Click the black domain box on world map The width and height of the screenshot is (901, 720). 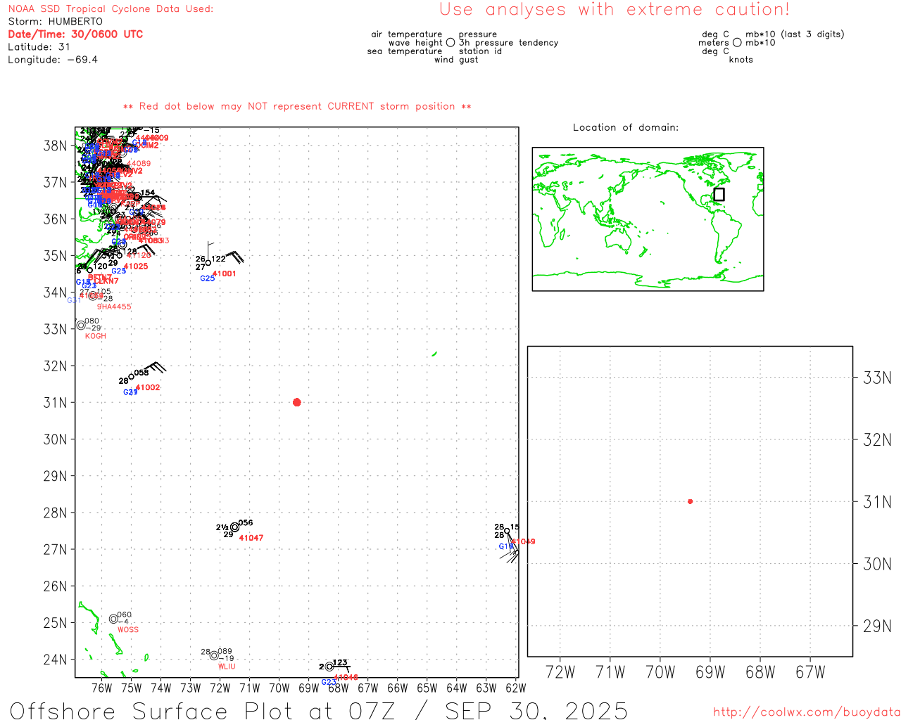(x=719, y=194)
